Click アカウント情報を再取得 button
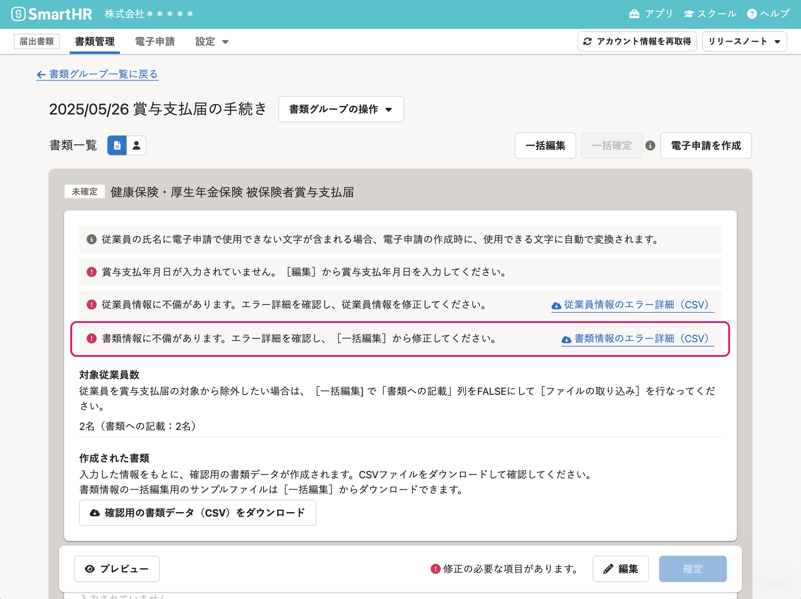Image resolution: width=801 pixels, height=599 pixels. (x=637, y=42)
